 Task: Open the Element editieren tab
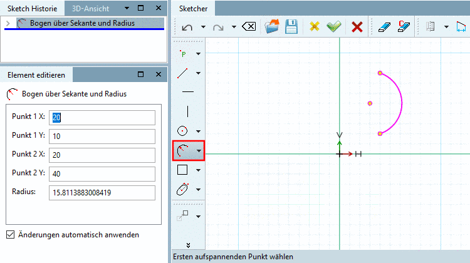[36, 75]
